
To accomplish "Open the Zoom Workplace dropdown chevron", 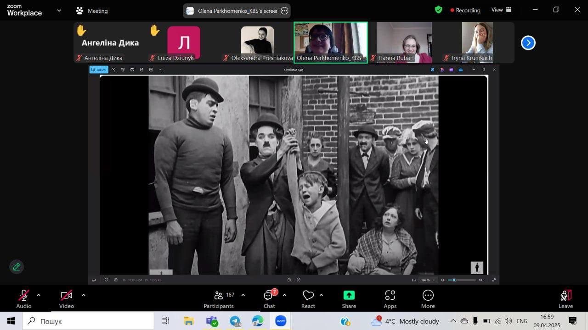I will 59,11.
